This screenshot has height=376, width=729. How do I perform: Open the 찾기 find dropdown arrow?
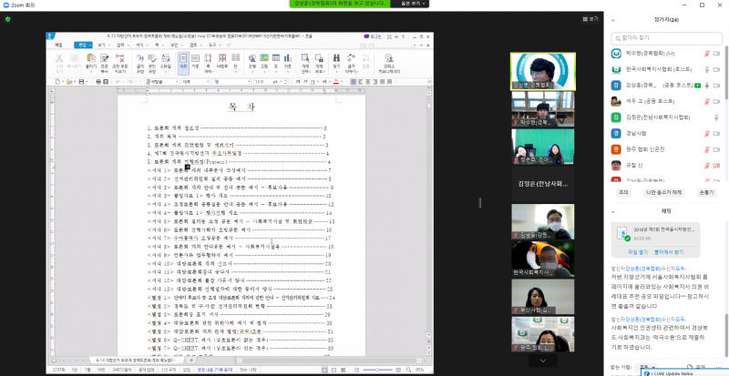click(336, 72)
